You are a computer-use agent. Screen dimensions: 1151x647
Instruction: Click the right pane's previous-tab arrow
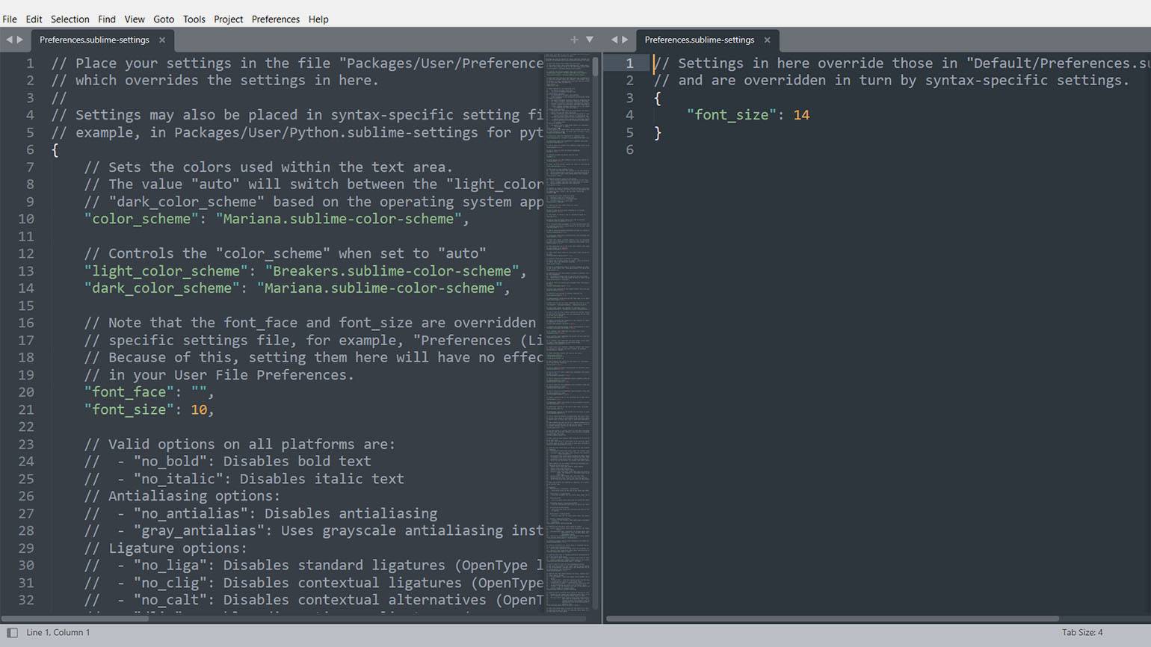point(614,40)
